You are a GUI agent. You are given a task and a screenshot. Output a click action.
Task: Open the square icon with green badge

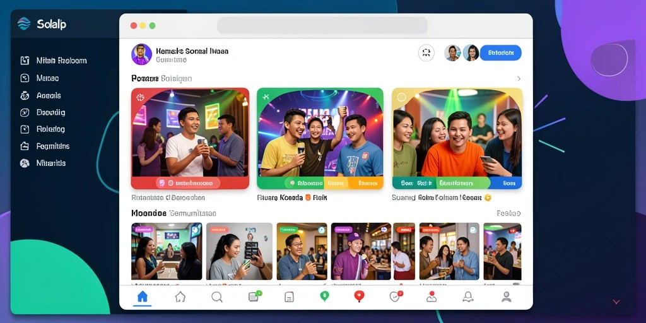[x=255, y=297]
